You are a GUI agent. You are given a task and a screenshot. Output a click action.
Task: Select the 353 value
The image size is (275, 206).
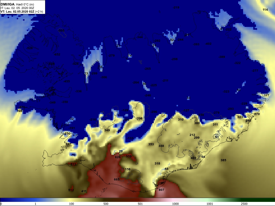pyautogui.click(x=151, y=144)
